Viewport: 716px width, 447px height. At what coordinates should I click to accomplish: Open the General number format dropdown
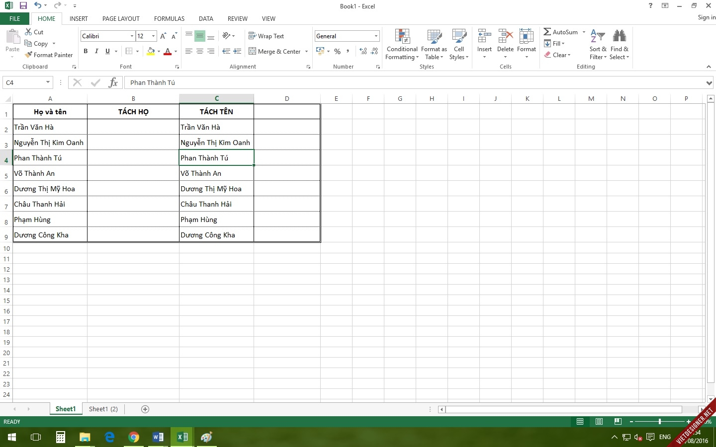coord(376,36)
